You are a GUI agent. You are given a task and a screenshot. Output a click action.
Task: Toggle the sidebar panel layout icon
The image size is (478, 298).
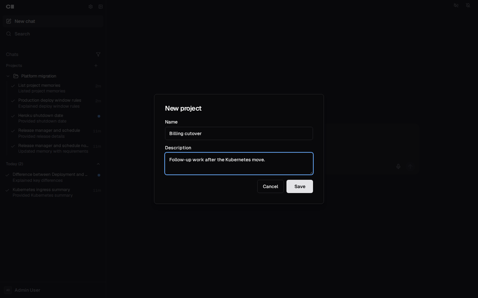pyautogui.click(x=101, y=7)
